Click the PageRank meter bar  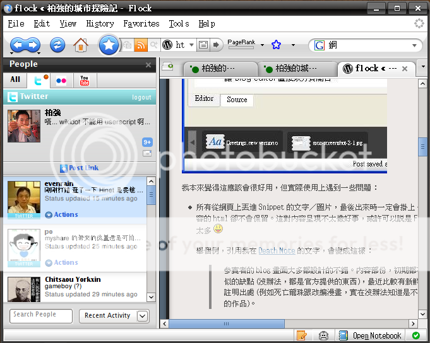(241, 48)
